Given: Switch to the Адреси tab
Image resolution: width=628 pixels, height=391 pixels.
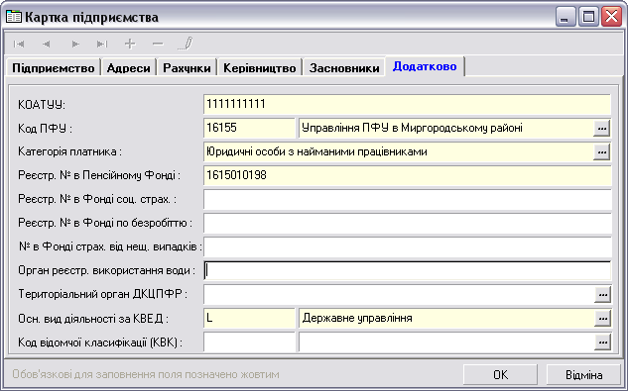Looking at the screenshot, I should (129, 68).
